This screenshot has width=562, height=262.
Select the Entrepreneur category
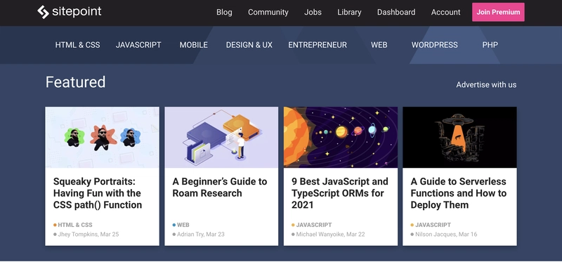pyautogui.click(x=318, y=45)
